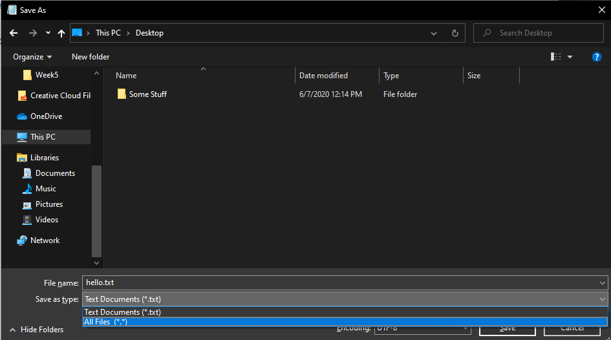Viewport: 611px width, 340px height.
Task: Click the change view layout icon
Action: [x=556, y=57]
